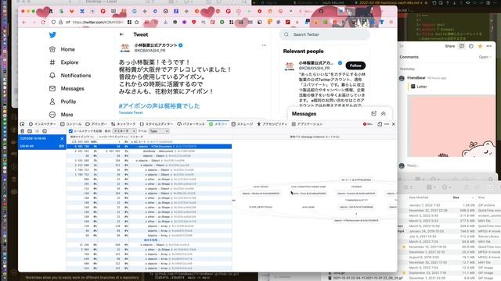Click the shield tracking protection icon in the address bar
This screenshot has height=281, width=501.
(x=53, y=23)
